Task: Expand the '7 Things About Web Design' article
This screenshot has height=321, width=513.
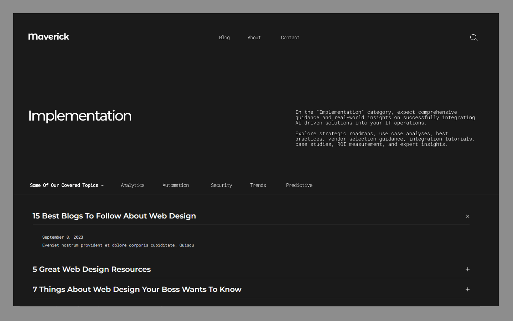Action: (x=467, y=289)
